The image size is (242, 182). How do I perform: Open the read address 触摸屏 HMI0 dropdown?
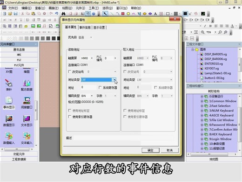coord(92,58)
